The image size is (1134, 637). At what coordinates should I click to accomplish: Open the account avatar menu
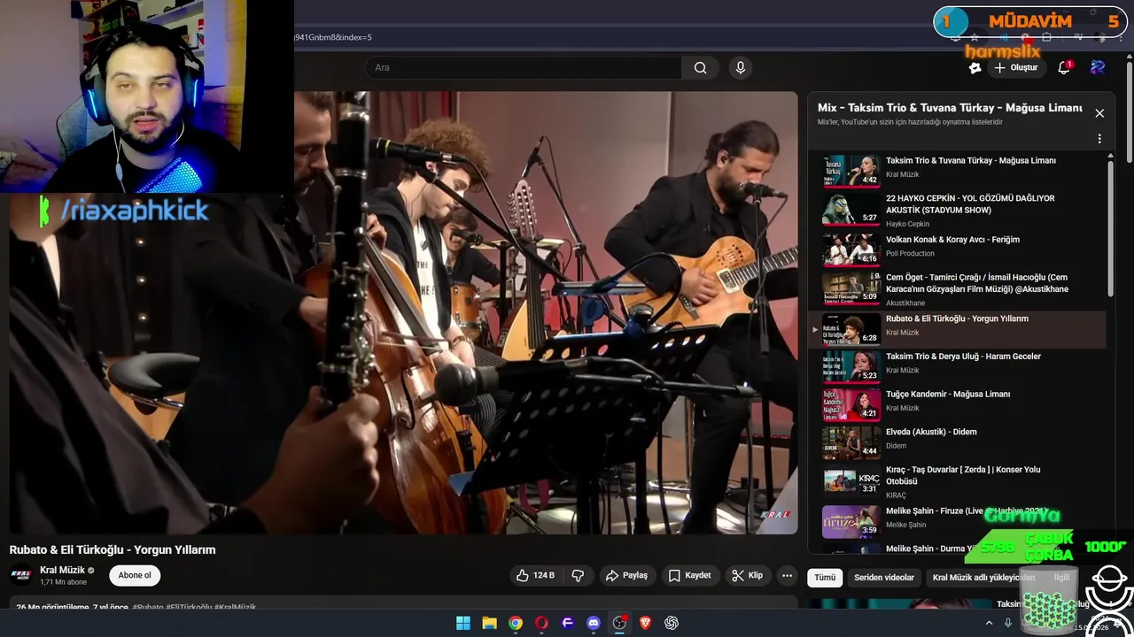point(1098,67)
